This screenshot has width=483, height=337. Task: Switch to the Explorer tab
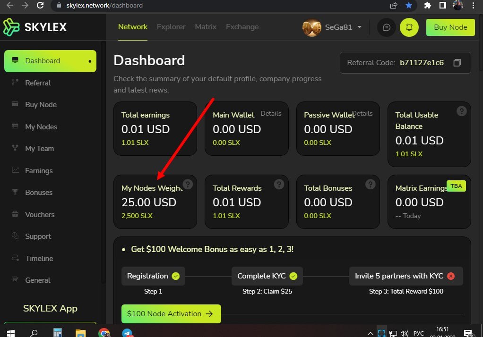171,27
